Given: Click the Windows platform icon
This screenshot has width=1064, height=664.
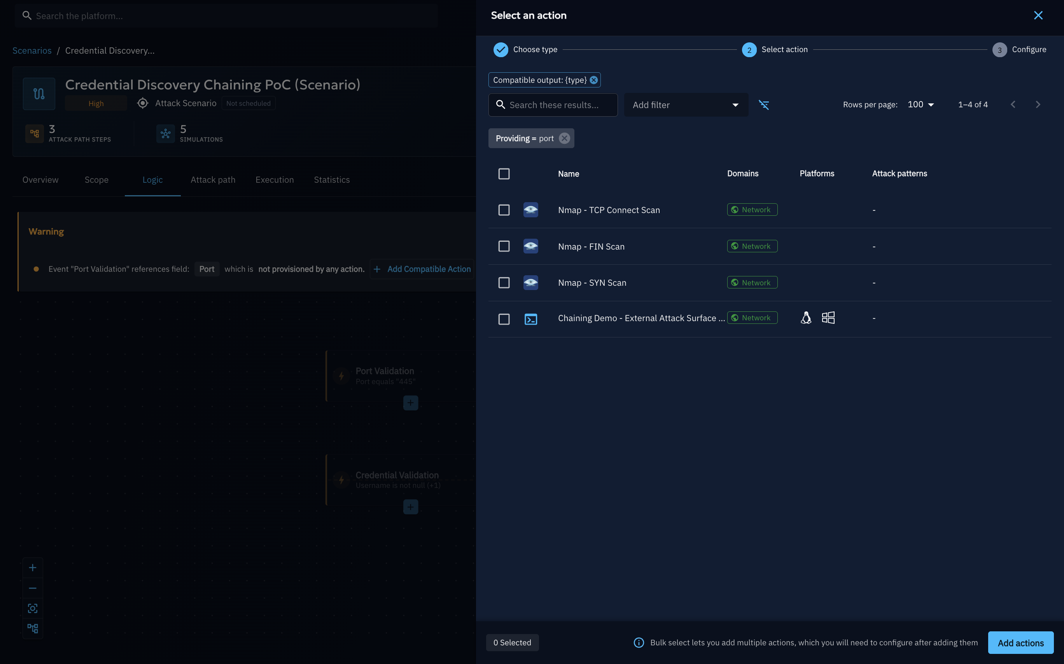Looking at the screenshot, I should (x=828, y=318).
